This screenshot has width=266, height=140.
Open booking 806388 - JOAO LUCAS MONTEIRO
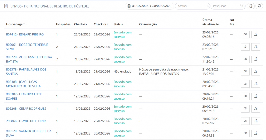pos(23,84)
